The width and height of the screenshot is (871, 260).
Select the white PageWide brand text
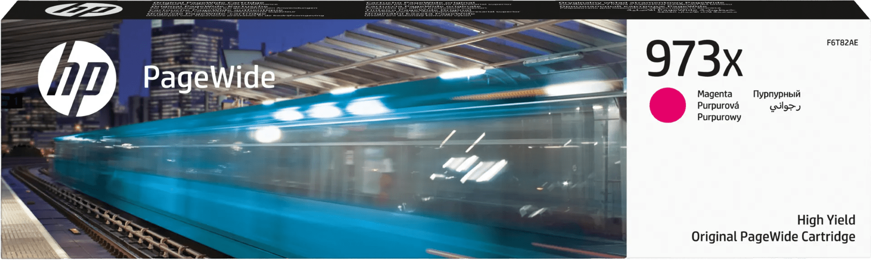[x=209, y=78]
